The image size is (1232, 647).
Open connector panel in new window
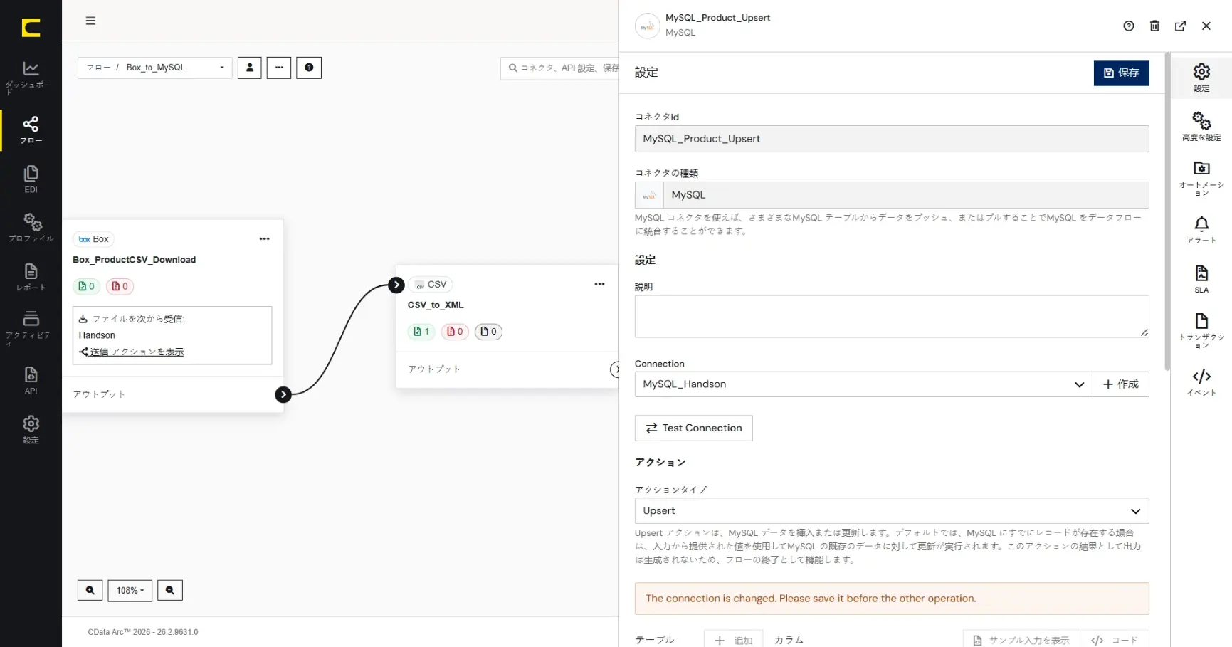click(x=1181, y=26)
